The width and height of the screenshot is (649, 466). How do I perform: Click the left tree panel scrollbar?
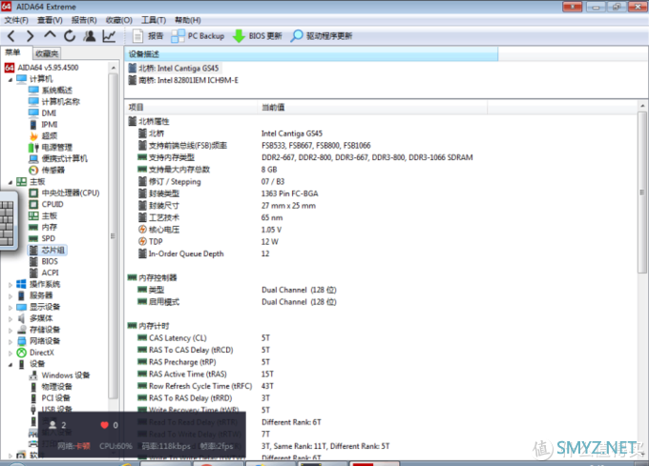(x=113, y=236)
